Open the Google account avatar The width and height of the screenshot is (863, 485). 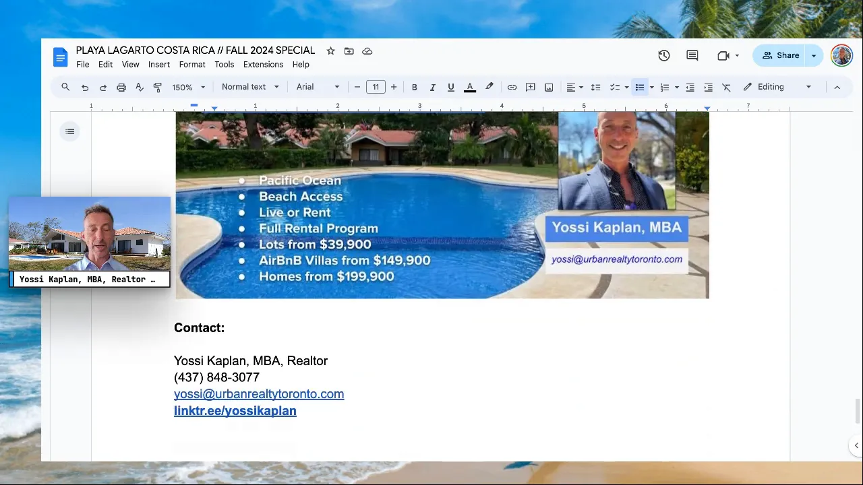(841, 55)
